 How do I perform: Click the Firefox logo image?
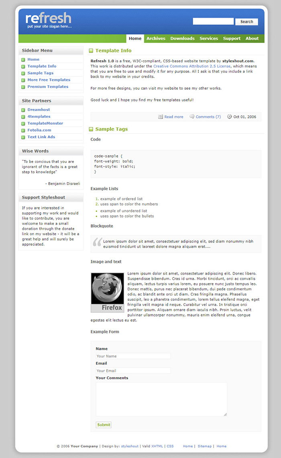pos(107,292)
